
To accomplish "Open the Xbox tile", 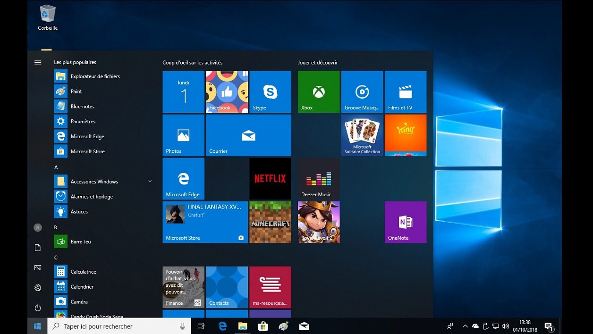I will [319, 92].
